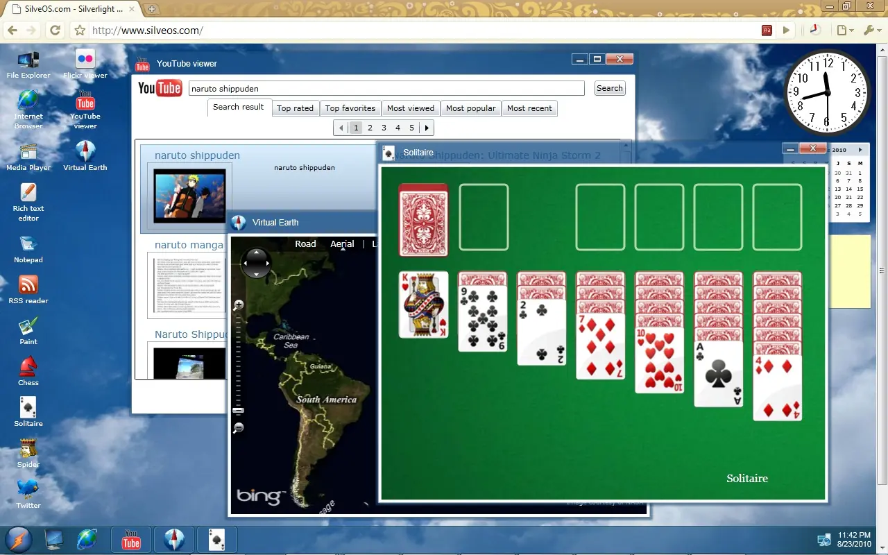Screen dimensions: 888x555
Task: Click the YouTube search text field
Action: (386, 88)
